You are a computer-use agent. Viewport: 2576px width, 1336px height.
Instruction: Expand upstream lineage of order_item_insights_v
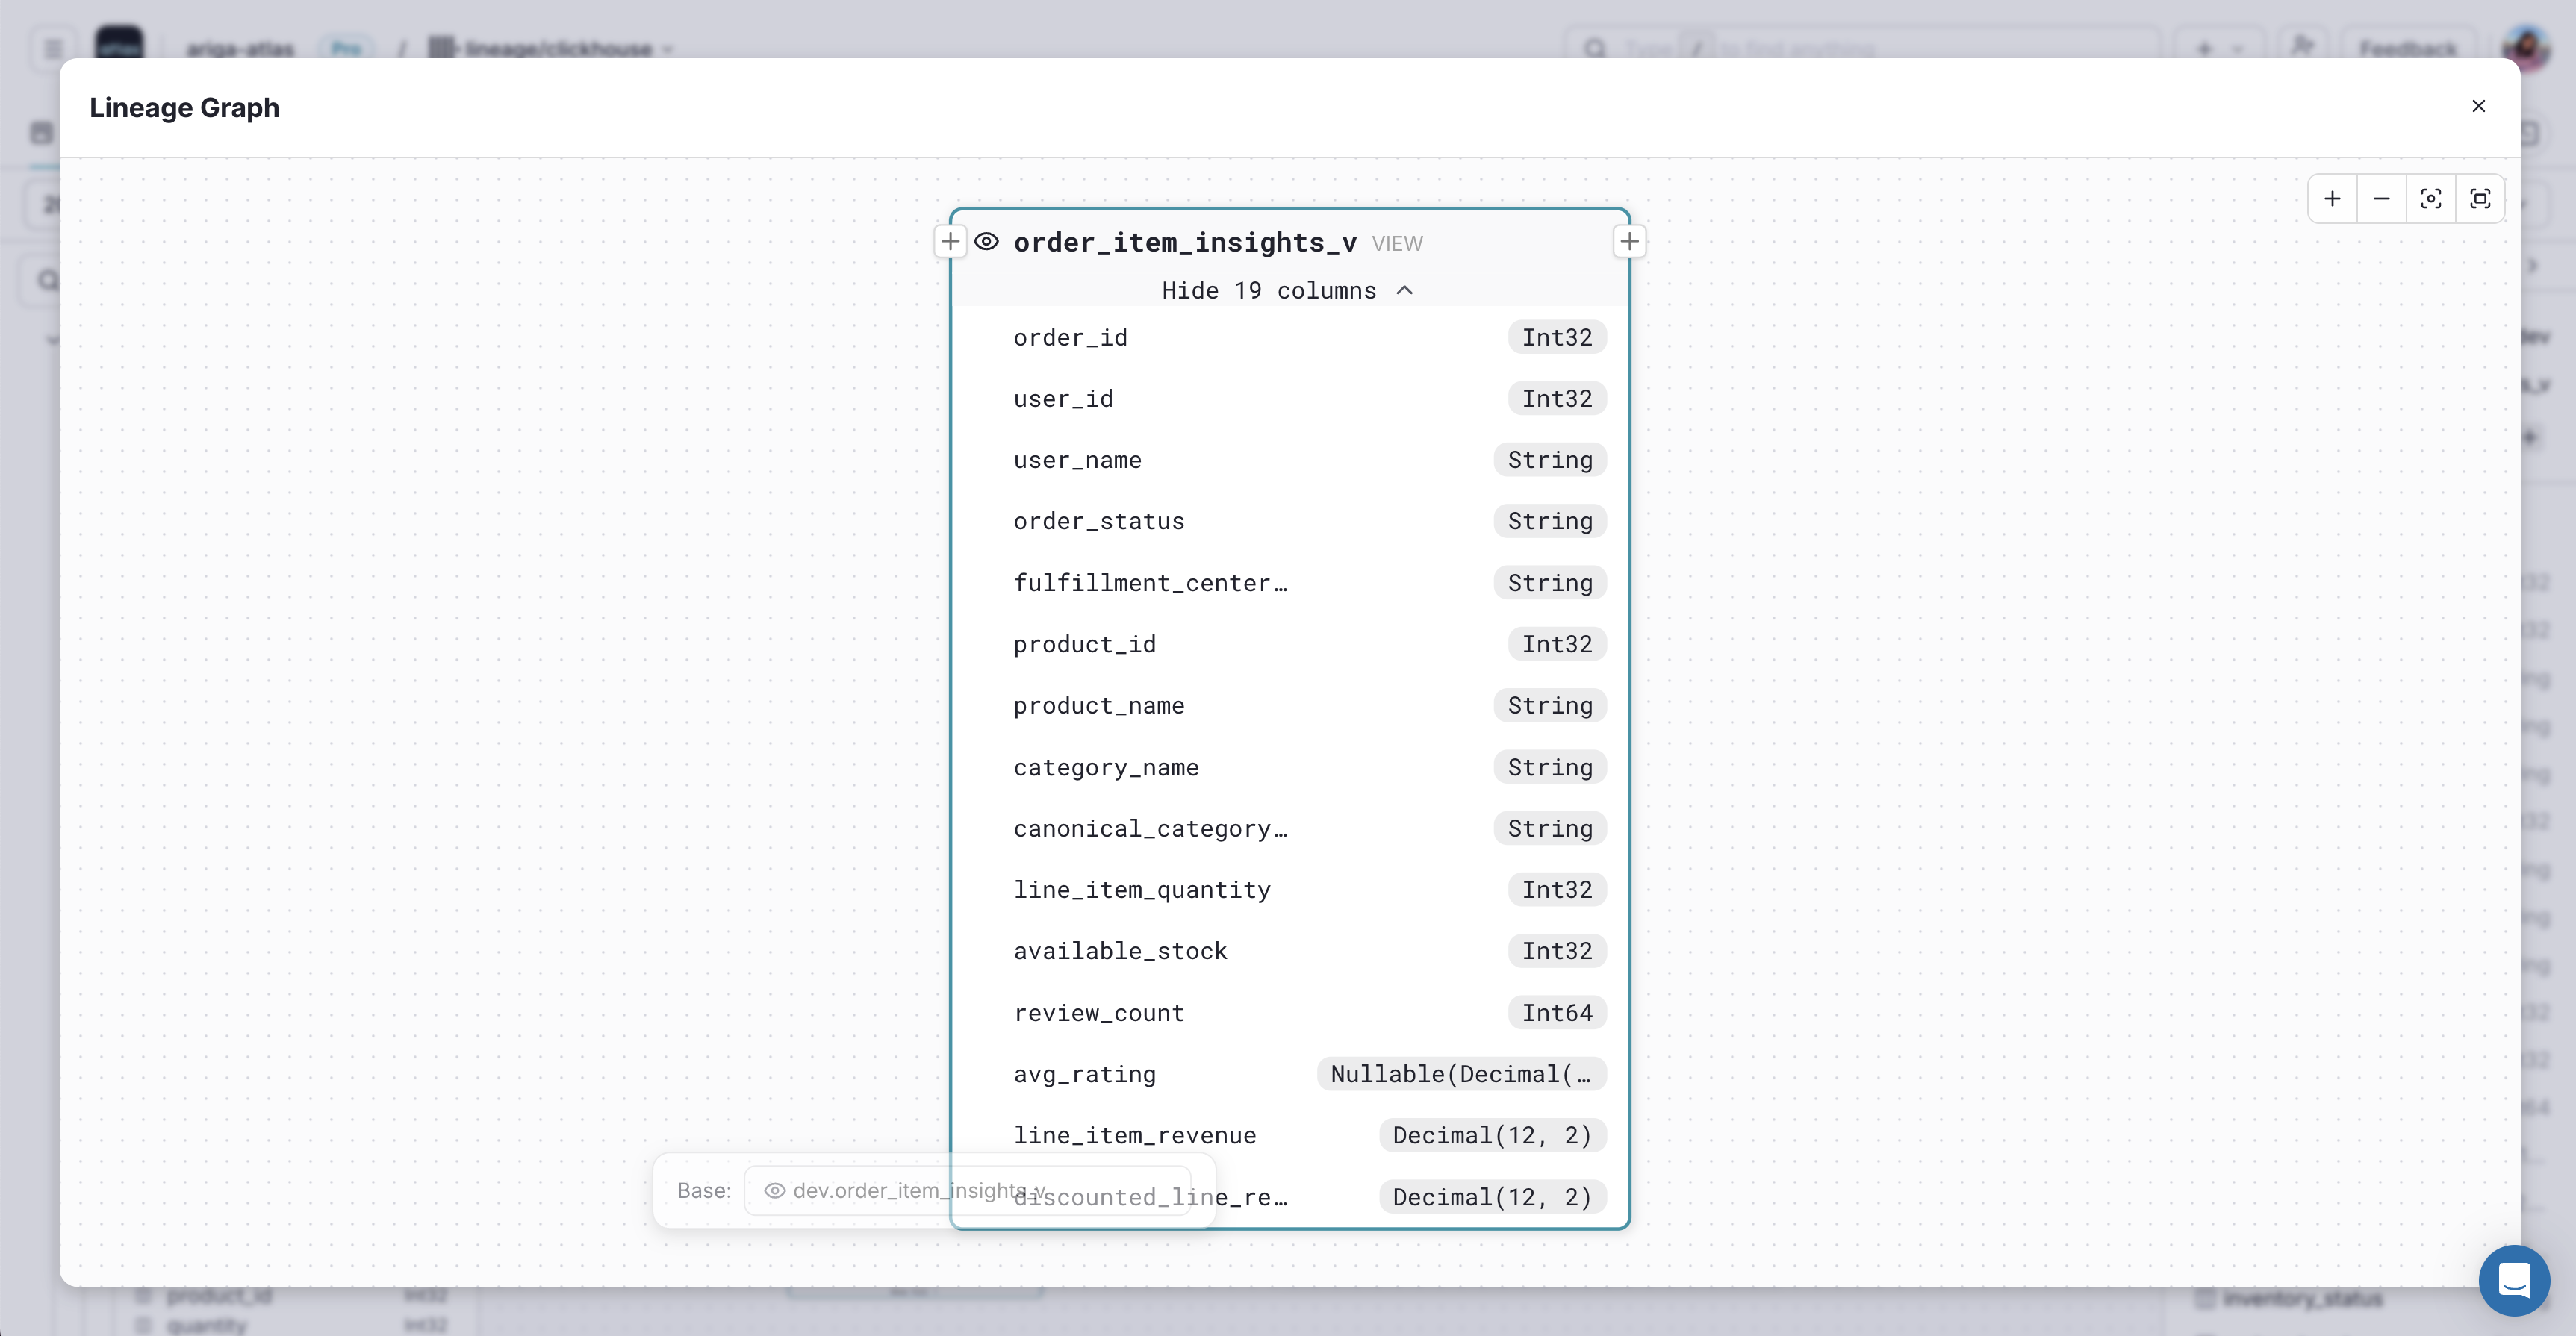[950, 241]
